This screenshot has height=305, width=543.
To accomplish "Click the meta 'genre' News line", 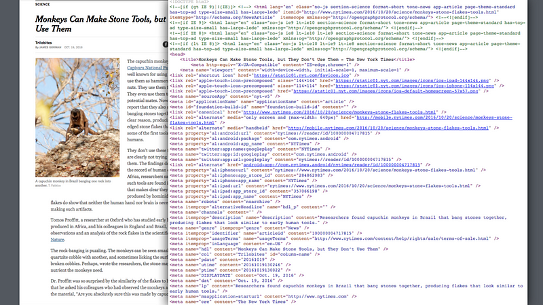I will click(x=240, y=228).
